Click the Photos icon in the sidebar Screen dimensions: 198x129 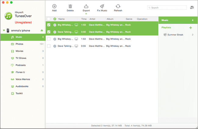(12, 44)
